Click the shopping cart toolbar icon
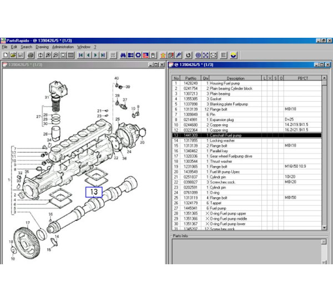333x302 pixels. [x=113, y=56]
